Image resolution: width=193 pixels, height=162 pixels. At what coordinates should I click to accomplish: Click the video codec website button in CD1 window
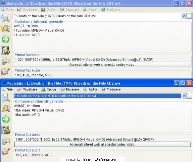tap(102, 65)
